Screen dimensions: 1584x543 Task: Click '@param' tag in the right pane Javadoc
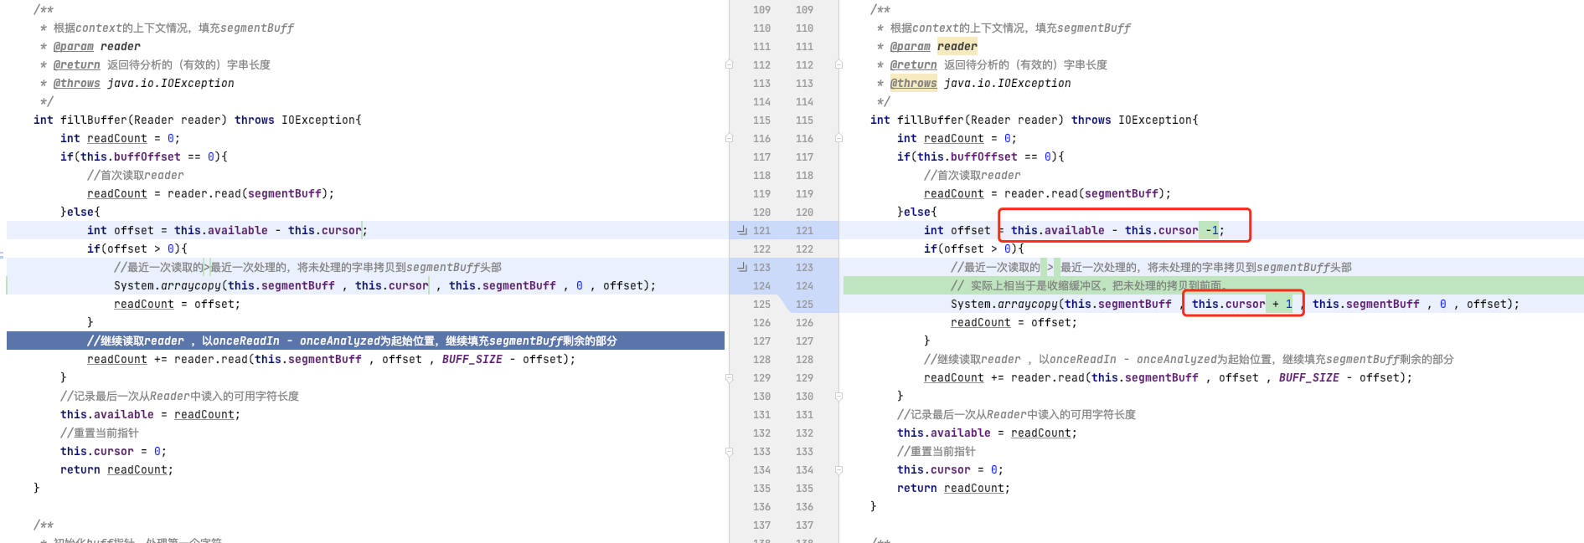click(x=911, y=46)
